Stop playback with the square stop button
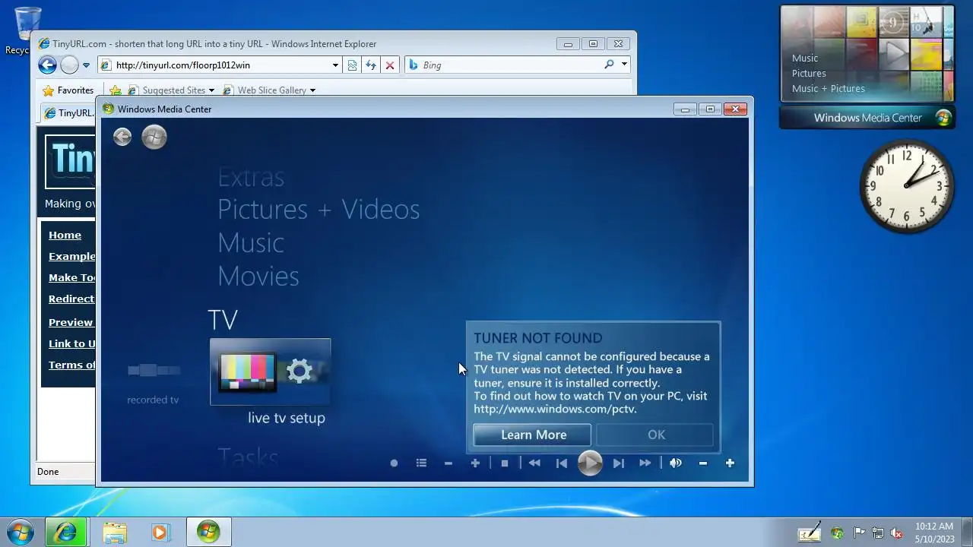Image resolution: width=973 pixels, height=547 pixels. (x=505, y=463)
